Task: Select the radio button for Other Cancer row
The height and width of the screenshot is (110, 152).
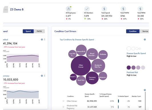Action: click(63, 101)
